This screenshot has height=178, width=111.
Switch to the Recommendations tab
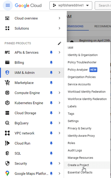coord(103,26)
